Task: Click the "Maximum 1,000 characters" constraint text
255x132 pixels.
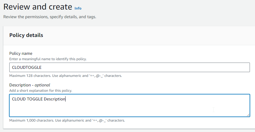Action: [x=67, y=120]
